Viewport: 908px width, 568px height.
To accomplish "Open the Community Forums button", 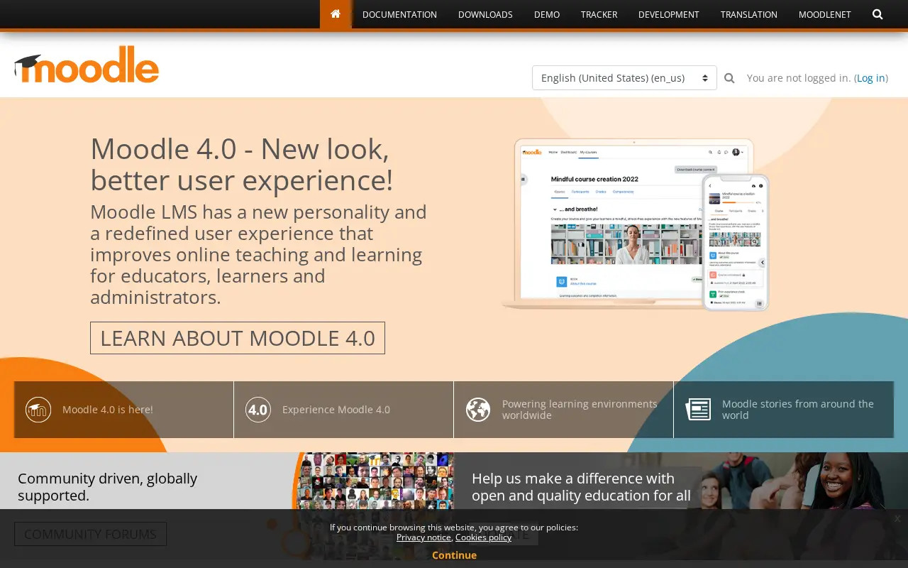I will tap(90, 534).
